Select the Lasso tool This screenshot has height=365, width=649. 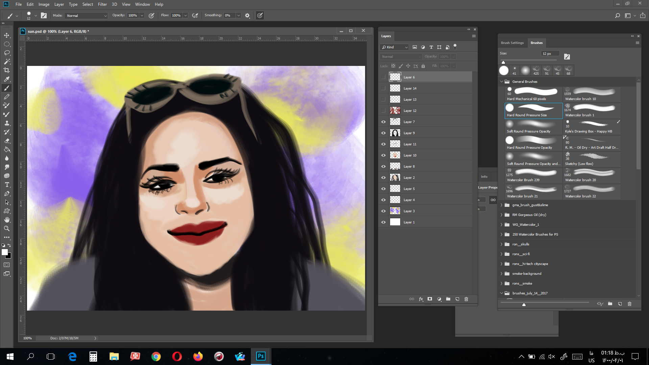(7, 53)
